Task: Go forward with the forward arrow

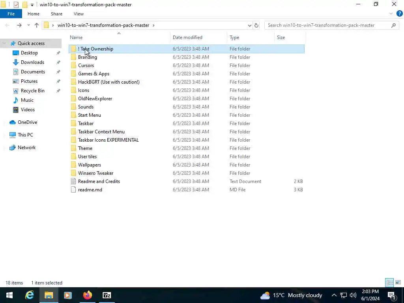Action: pyautogui.click(x=19, y=25)
